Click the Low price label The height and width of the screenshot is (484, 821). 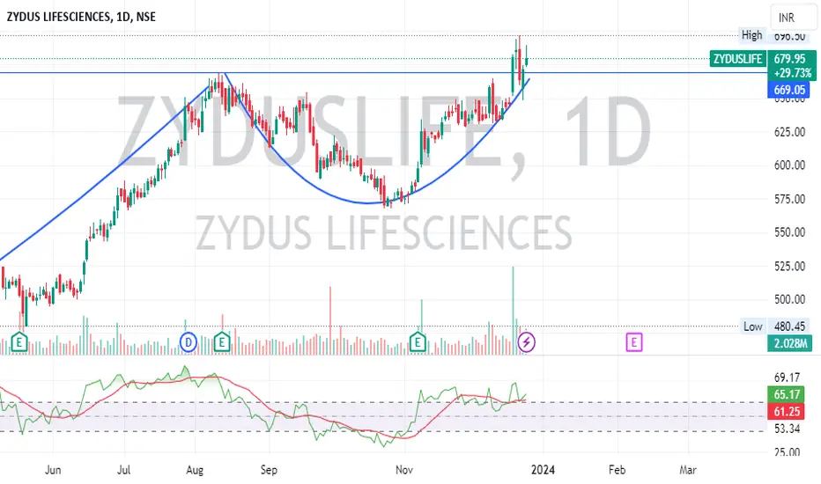tap(752, 326)
